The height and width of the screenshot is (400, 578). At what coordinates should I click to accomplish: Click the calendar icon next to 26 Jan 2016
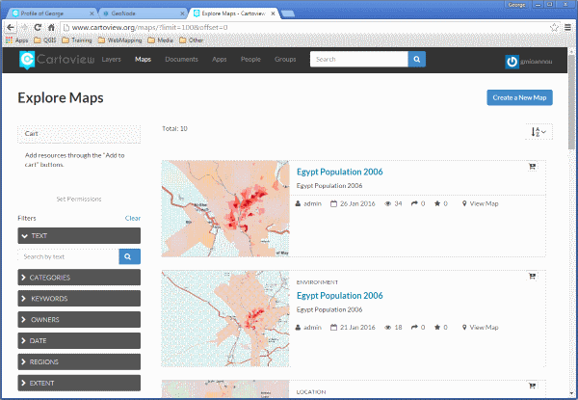coord(333,203)
